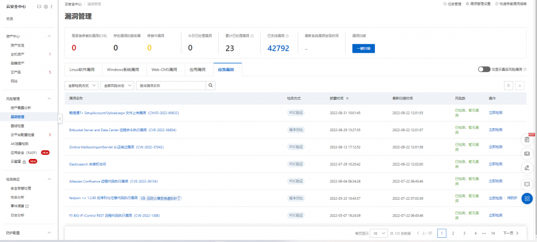Click 2022-08-31 10:01:45 disclosure time cell
537x242 pixels.
click(x=345, y=113)
